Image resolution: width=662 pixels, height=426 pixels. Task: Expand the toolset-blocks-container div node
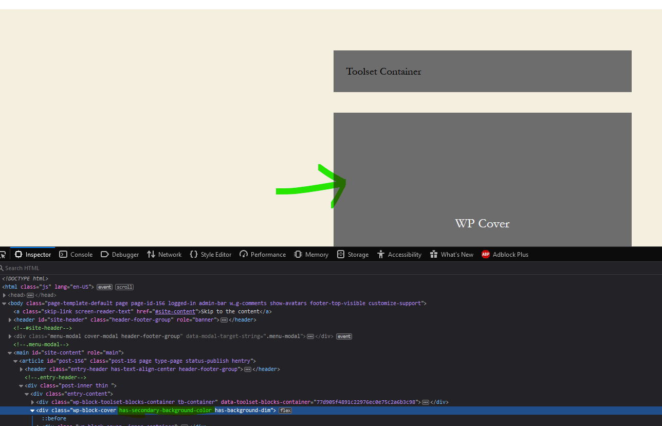click(x=33, y=402)
